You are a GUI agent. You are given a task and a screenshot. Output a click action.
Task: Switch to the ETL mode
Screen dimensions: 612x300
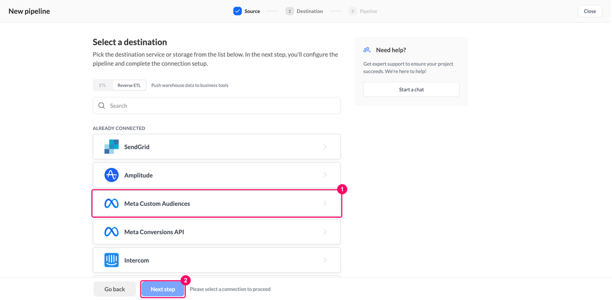click(x=103, y=85)
